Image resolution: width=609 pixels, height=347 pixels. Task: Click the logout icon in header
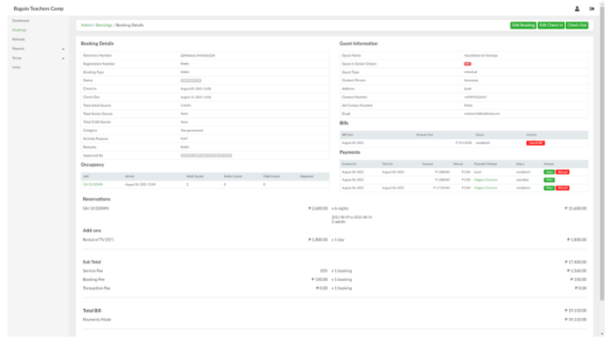(592, 8)
